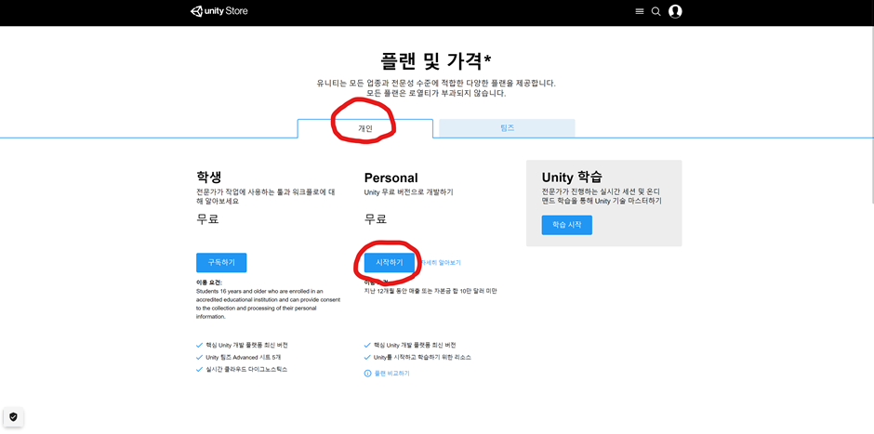Open the user account avatar icon

tap(675, 11)
